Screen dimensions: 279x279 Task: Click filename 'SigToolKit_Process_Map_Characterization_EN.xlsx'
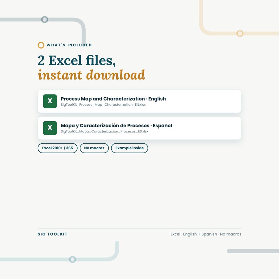pos(103,105)
